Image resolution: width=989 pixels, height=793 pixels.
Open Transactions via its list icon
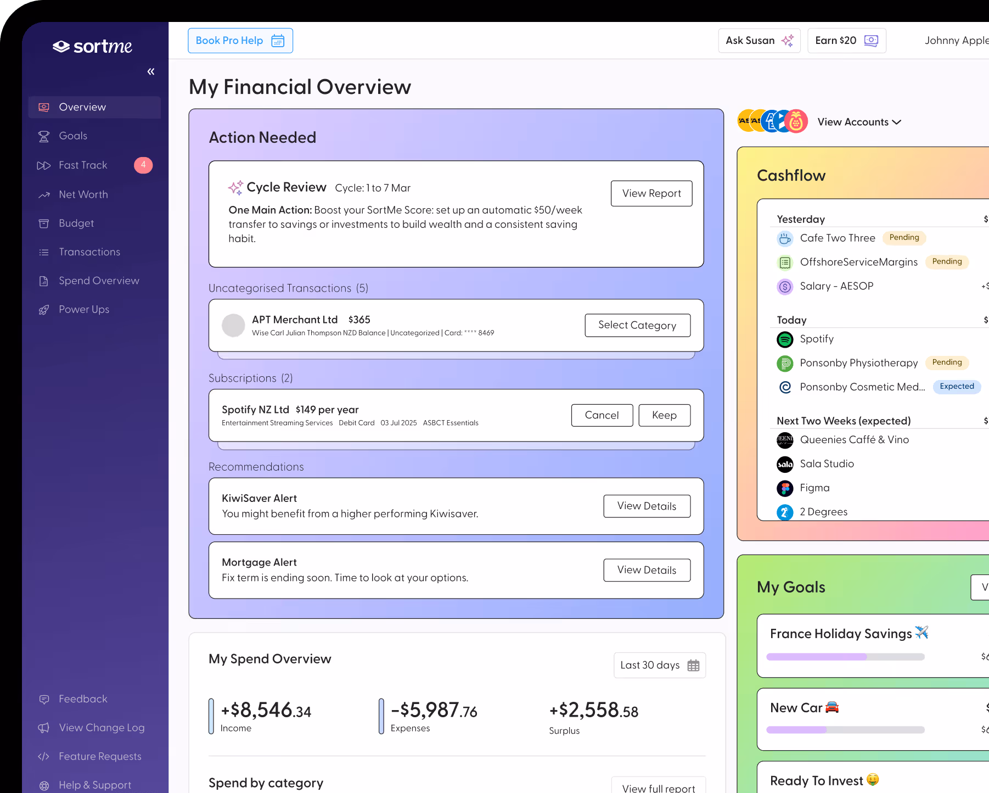point(44,252)
